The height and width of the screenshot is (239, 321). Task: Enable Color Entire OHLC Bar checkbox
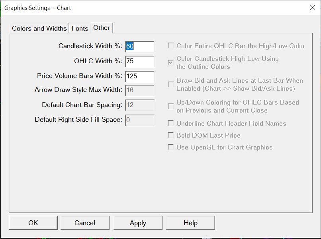170,46
